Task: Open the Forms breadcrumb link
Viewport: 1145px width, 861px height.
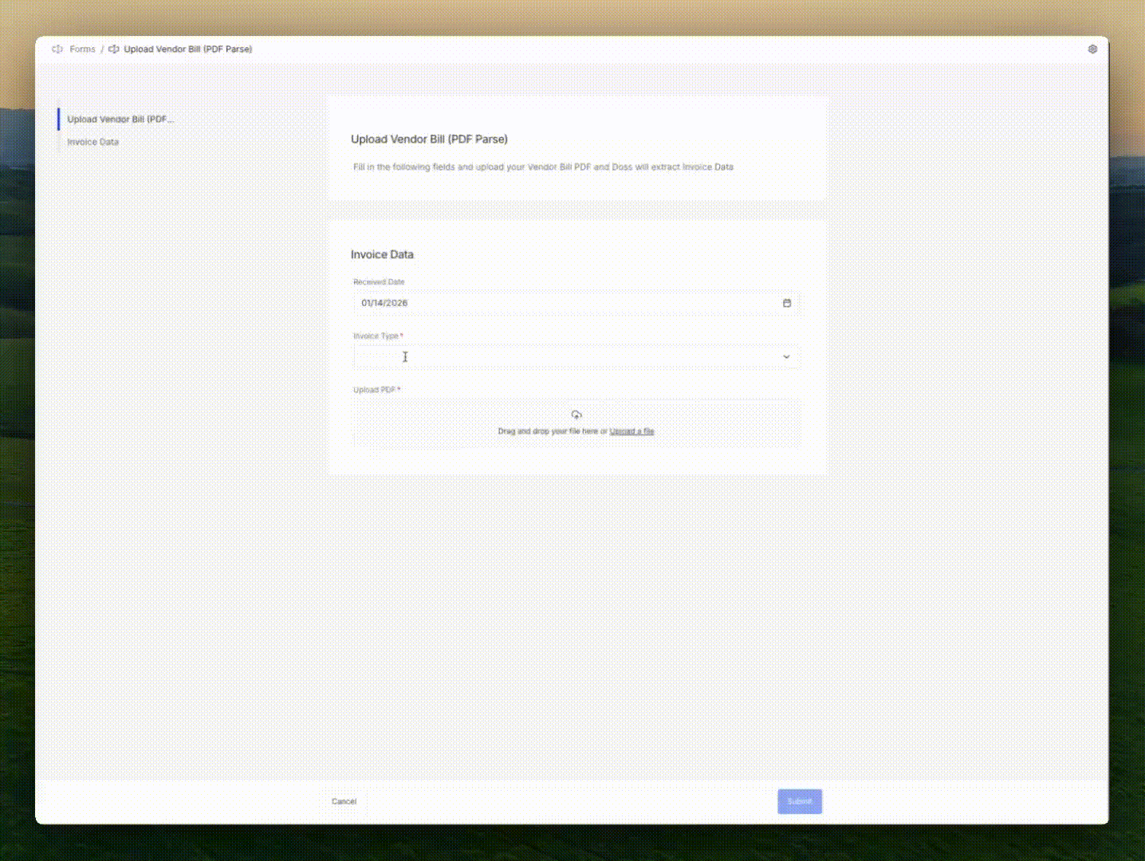Action: (x=82, y=49)
